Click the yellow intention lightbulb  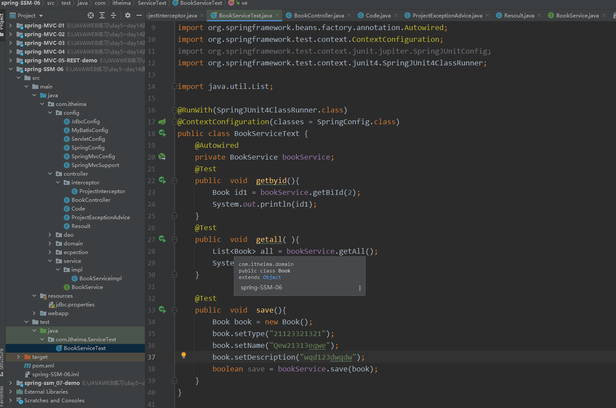point(184,356)
